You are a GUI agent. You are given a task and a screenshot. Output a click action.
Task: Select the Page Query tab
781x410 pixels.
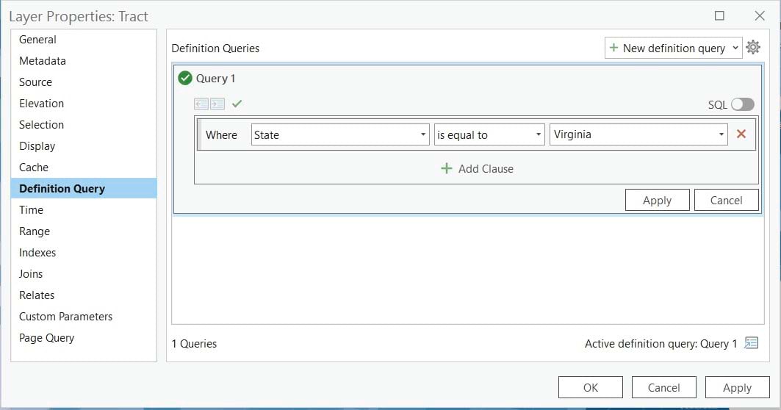(x=46, y=338)
